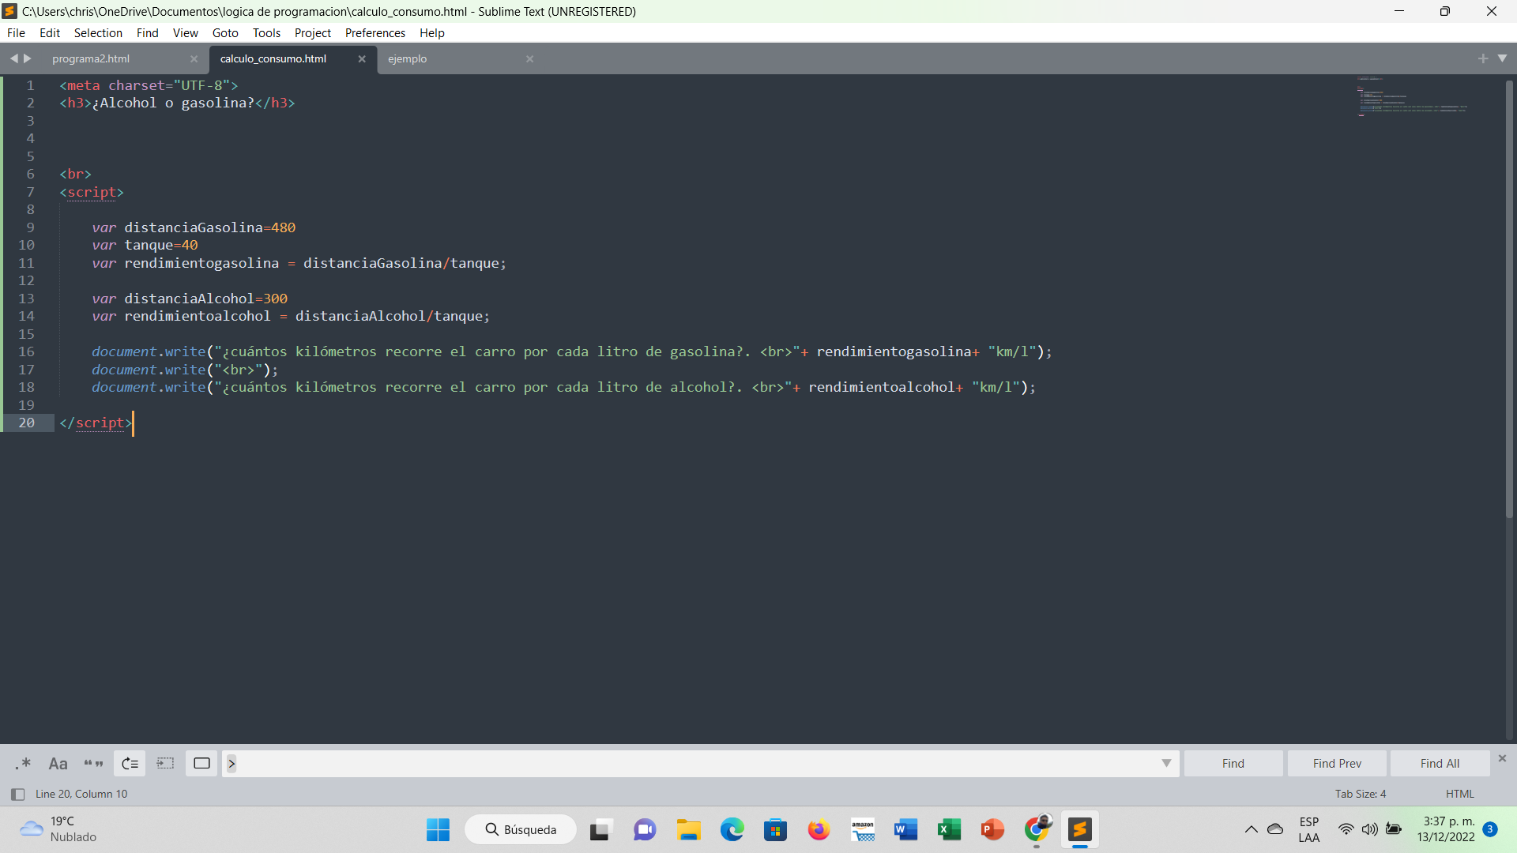Open the weather widget showing 19°C
The width and height of the screenshot is (1517, 853).
pos(58,829)
